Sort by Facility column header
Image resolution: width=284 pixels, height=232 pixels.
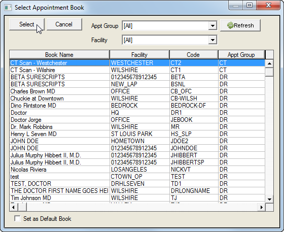(x=139, y=54)
